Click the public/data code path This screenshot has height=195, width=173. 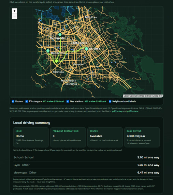[x=133, y=111]
